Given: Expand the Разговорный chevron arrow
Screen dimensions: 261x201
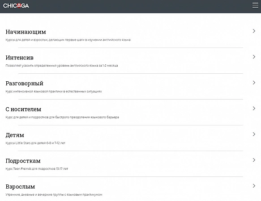Looking at the screenshot, I should click(x=254, y=83).
